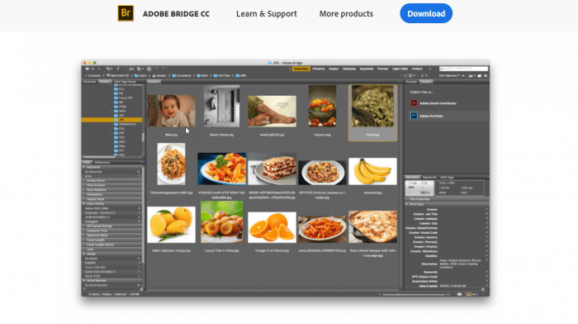Open the Publish panel tab
This screenshot has width=578, height=324.
coord(426,82)
